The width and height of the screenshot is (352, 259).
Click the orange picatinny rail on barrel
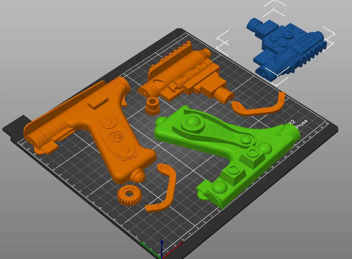coord(171,57)
